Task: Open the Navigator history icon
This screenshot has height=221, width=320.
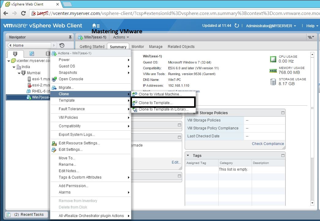Action: tap(62, 45)
